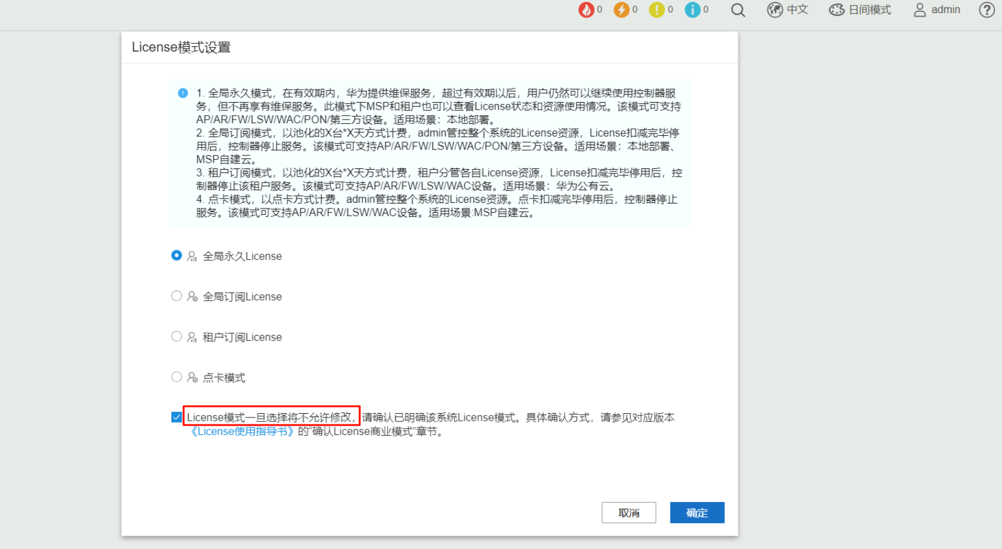The image size is (1002, 549).
Task: Click the globe language icon
Action: coord(775,10)
